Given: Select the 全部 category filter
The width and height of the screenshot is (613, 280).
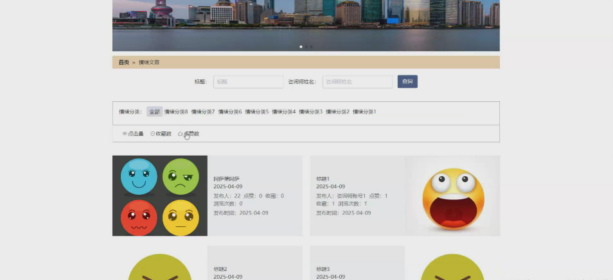Looking at the screenshot, I should 154,111.
